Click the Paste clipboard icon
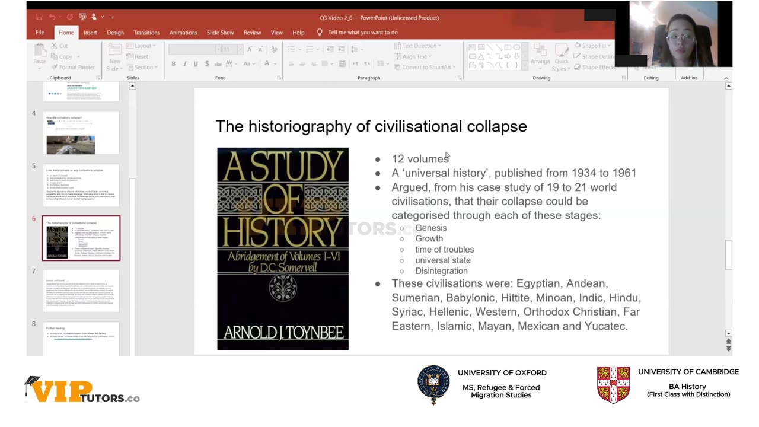The width and height of the screenshot is (759, 427). click(39, 49)
